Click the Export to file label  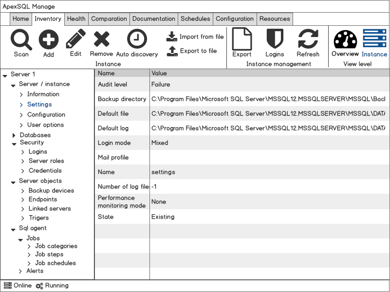click(x=199, y=51)
